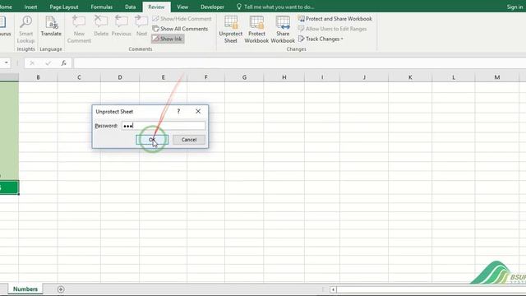Delete the selected comment
Image resolution: width=526 pixels, height=296 pixels.
click(x=101, y=26)
